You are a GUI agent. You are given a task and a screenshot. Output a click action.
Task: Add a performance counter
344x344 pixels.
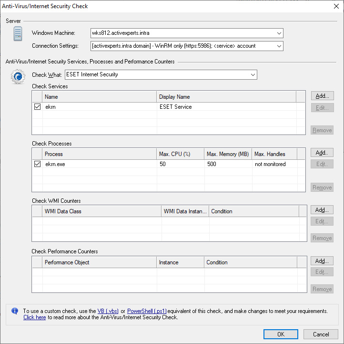(322, 261)
